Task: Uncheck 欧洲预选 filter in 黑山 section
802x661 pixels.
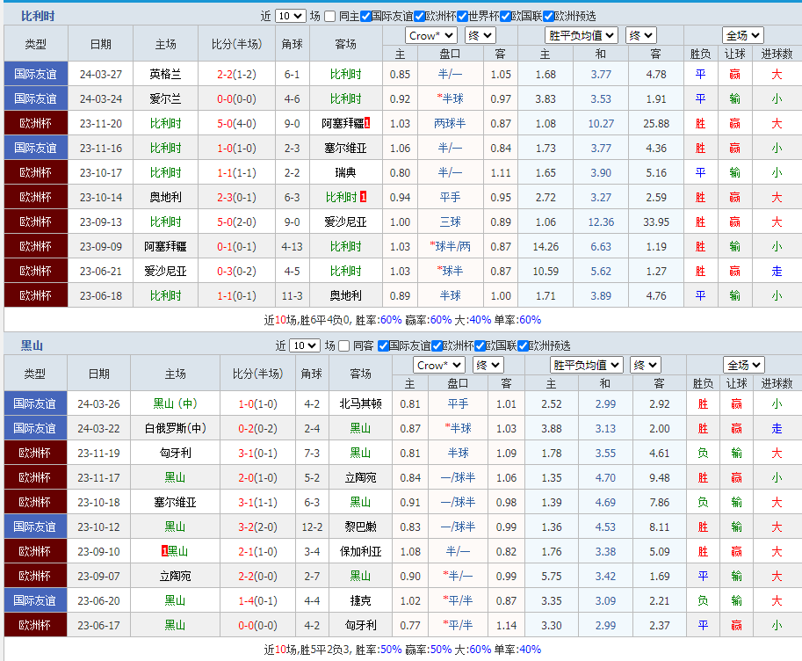Action: pos(522,345)
